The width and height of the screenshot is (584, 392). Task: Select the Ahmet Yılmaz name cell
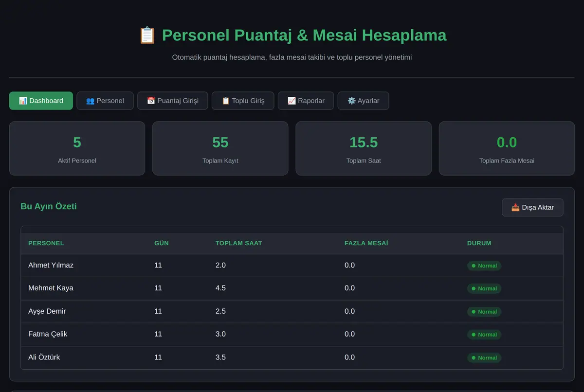coord(51,265)
